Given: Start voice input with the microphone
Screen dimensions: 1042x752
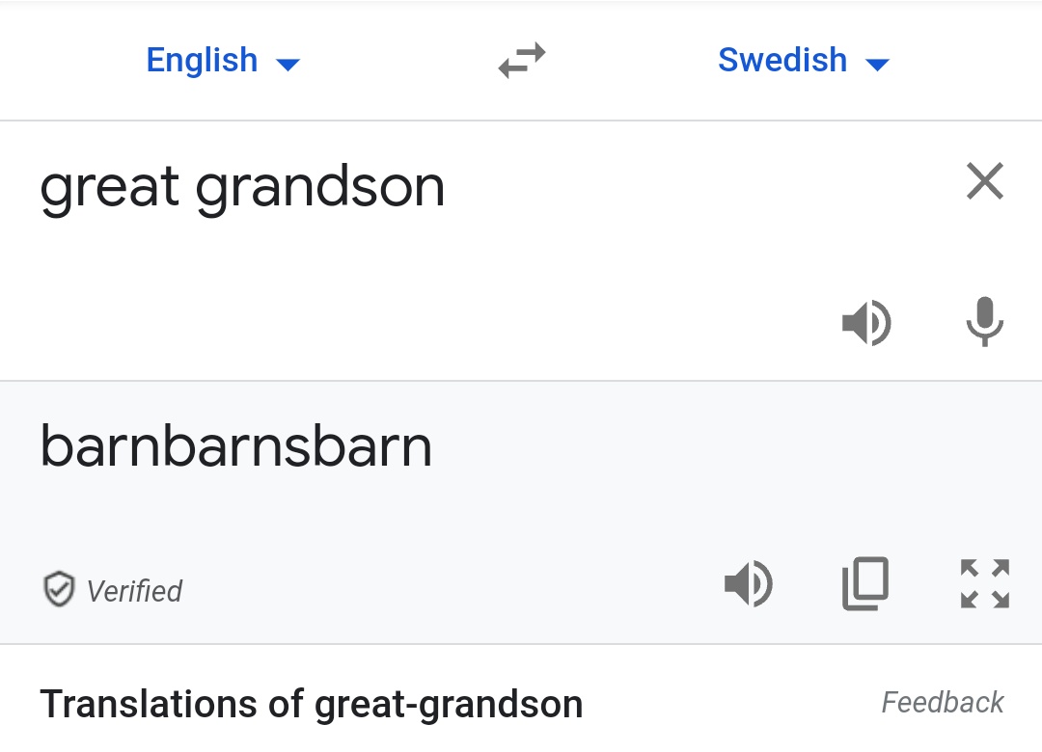Looking at the screenshot, I should [x=984, y=322].
